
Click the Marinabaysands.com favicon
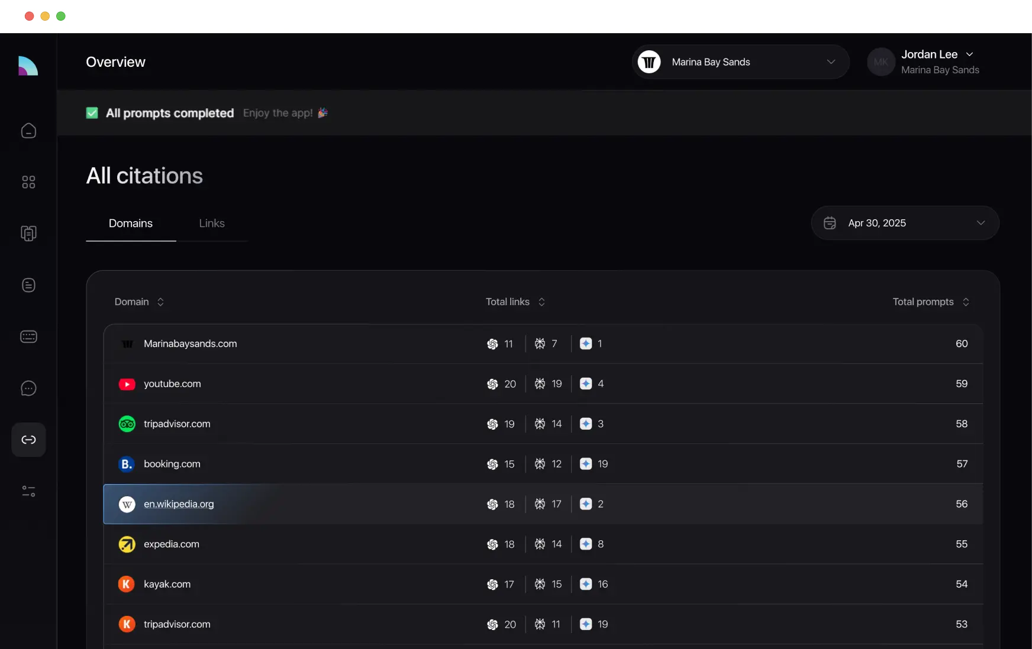click(127, 344)
